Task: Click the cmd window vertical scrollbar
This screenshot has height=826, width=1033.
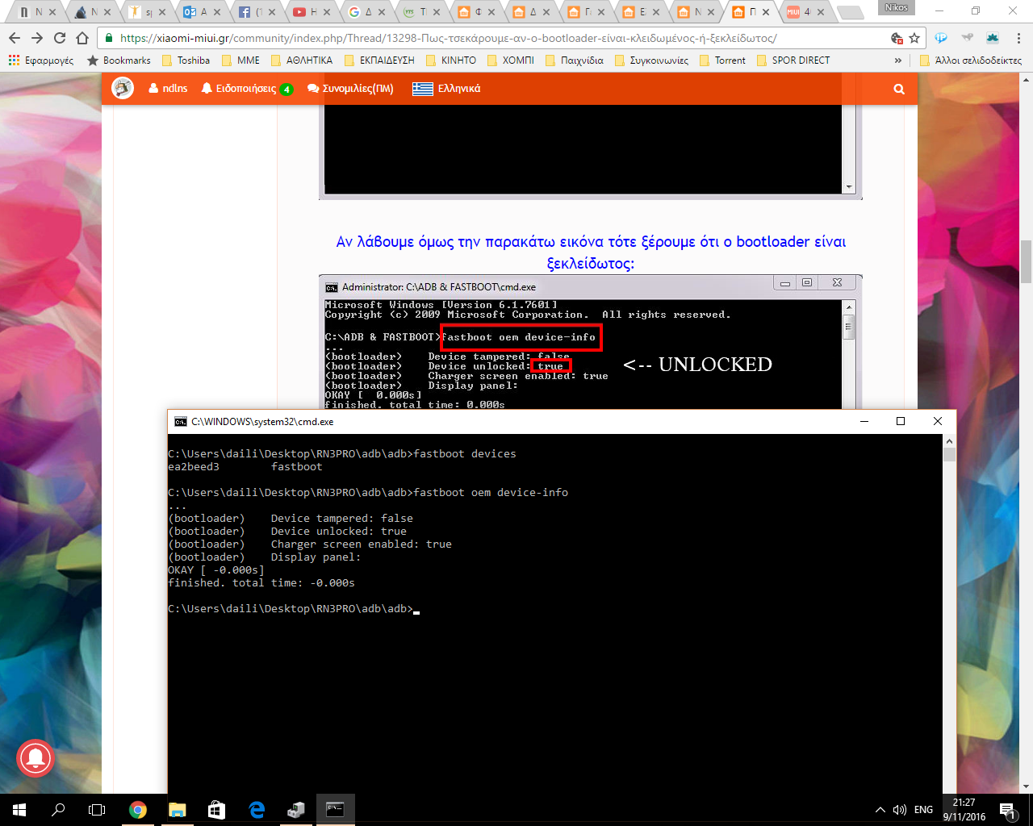Action: 949,613
